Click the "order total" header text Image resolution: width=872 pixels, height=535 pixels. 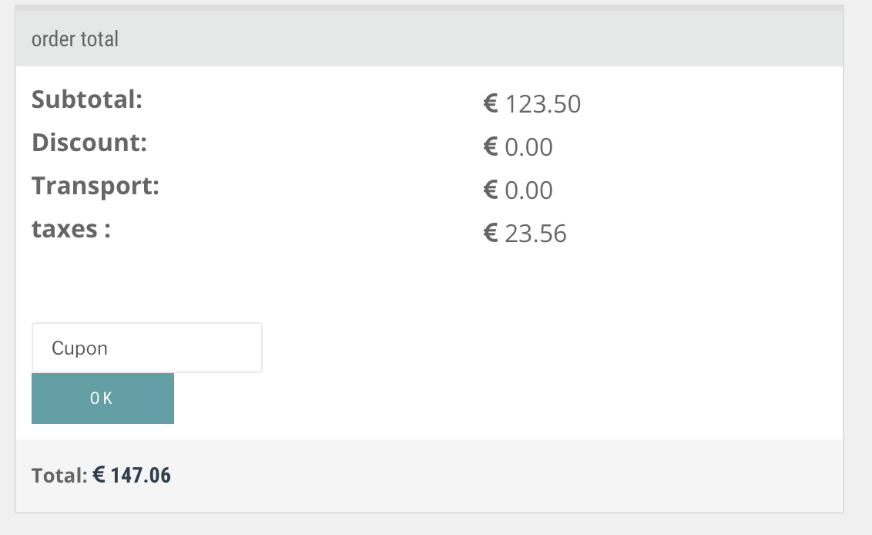click(x=75, y=39)
